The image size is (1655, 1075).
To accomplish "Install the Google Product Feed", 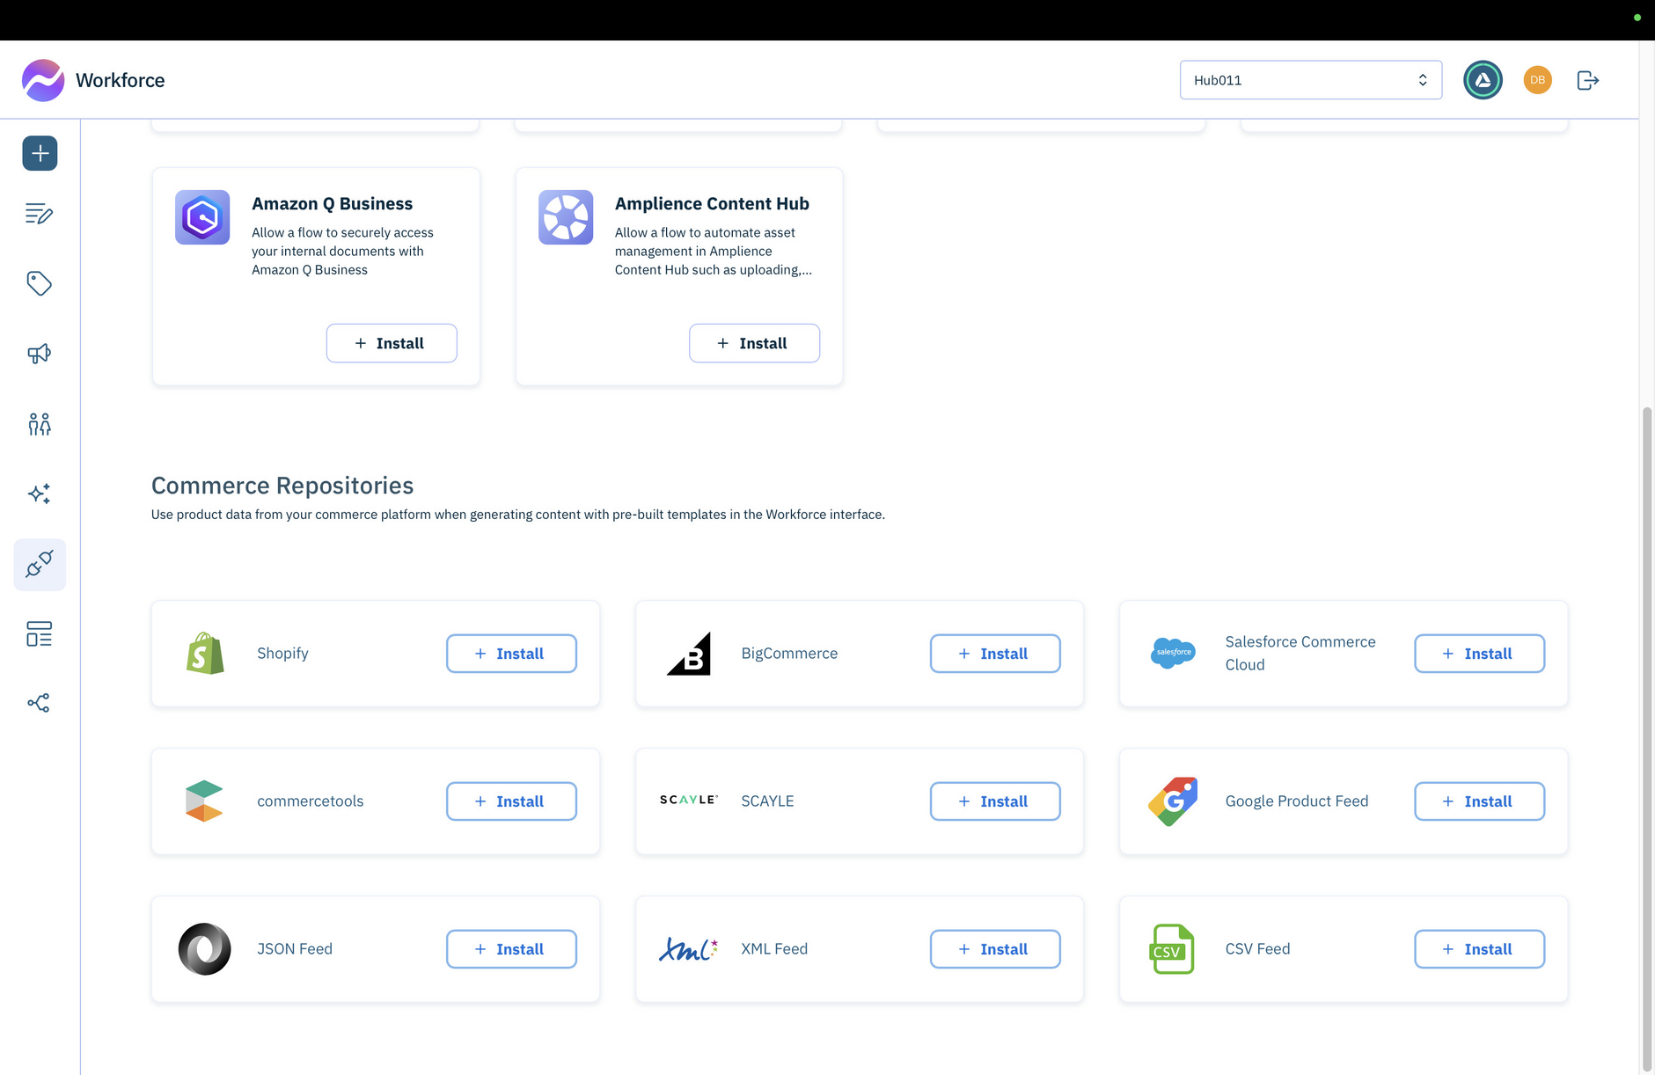I will pyautogui.click(x=1479, y=801).
